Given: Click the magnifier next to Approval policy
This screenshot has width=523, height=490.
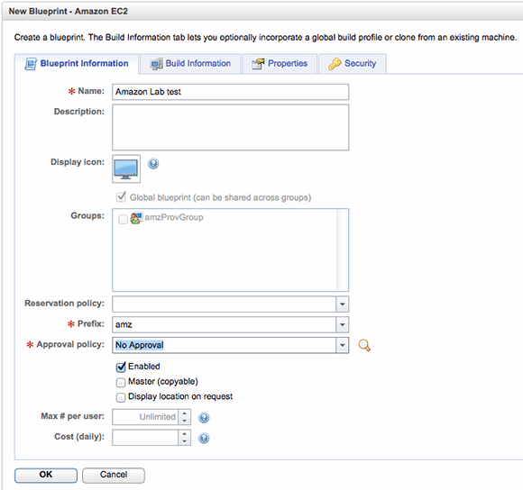Looking at the screenshot, I should pyautogui.click(x=364, y=345).
